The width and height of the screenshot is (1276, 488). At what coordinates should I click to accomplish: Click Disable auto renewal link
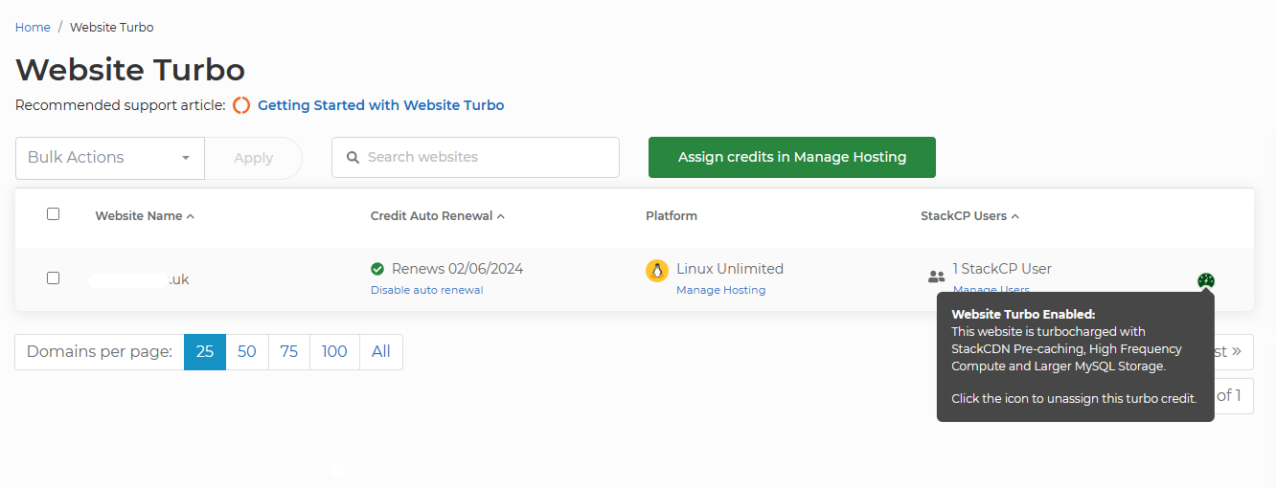pos(427,290)
